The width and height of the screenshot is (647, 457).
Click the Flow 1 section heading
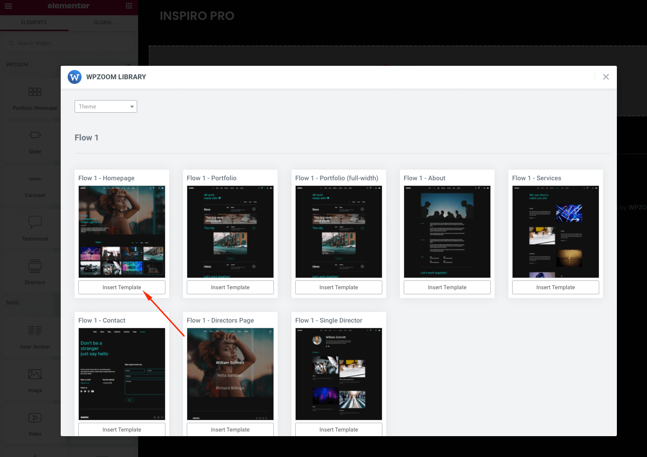point(87,138)
